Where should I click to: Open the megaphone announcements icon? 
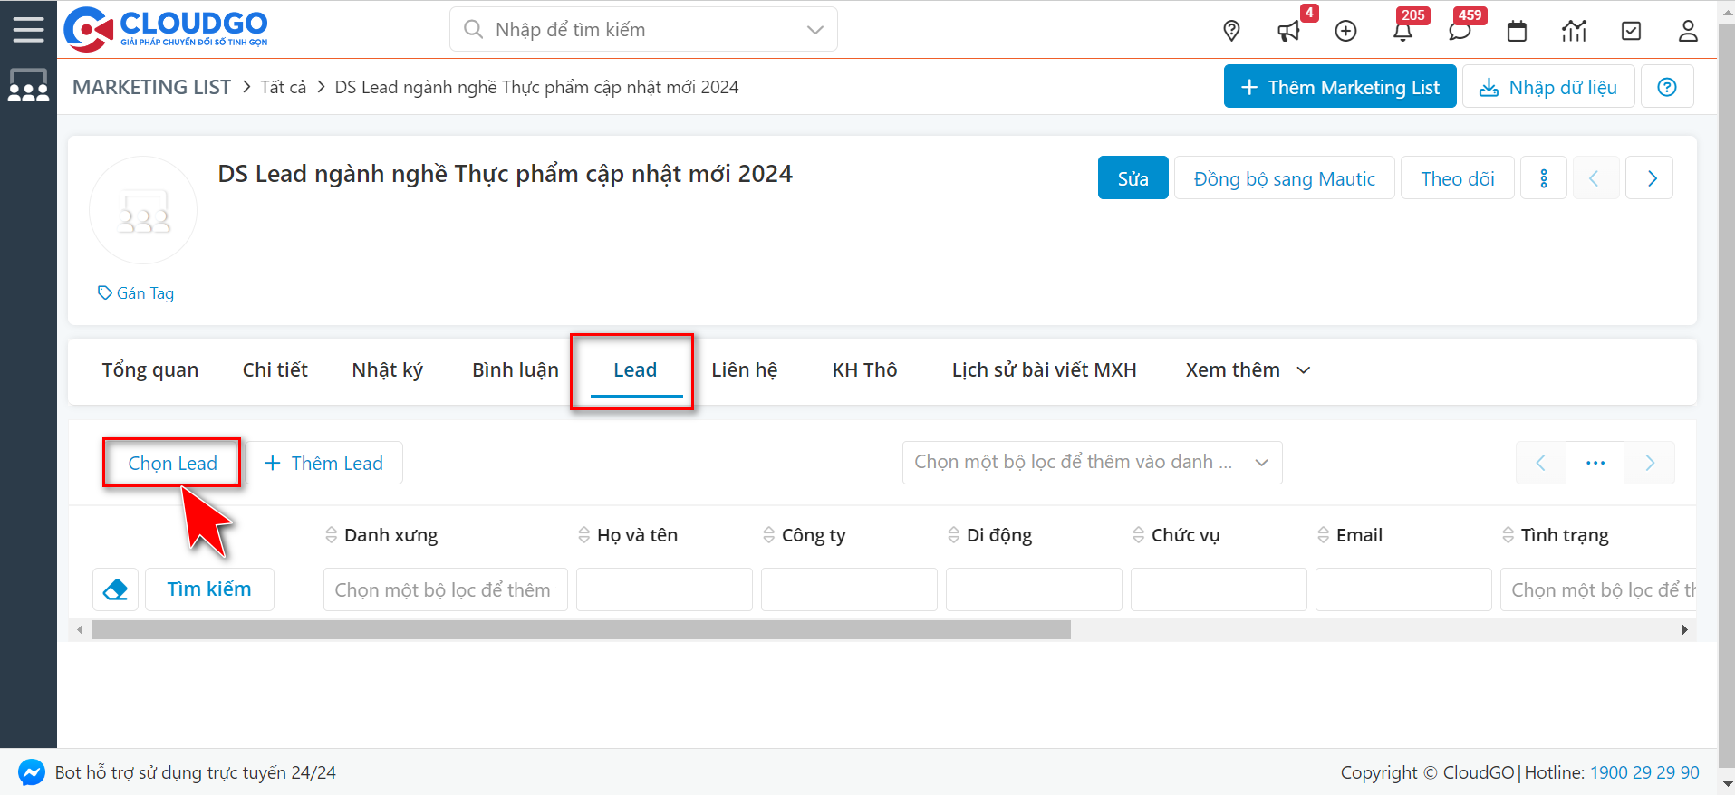pos(1287,32)
